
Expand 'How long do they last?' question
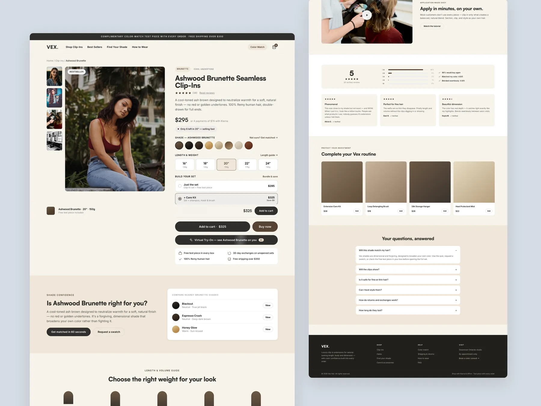(x=408, y=310)
